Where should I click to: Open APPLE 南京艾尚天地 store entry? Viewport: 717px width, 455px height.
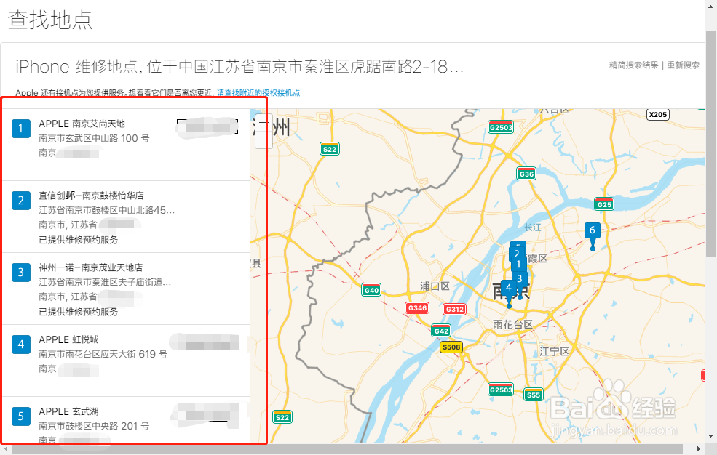[x=126, y=144]
